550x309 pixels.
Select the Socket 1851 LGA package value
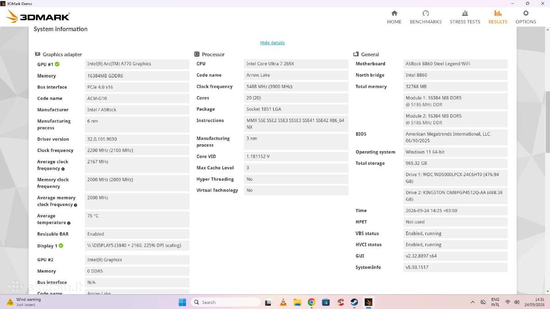click(x=296, y=109)
